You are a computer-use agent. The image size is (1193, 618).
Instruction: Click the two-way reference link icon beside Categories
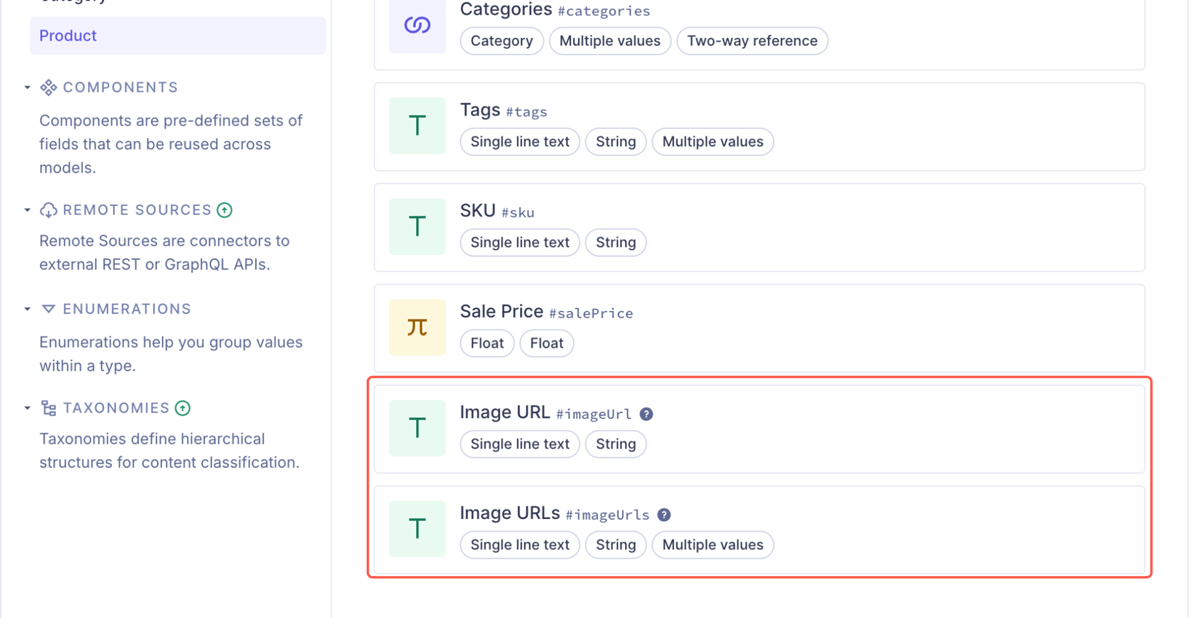click(417, 23)
